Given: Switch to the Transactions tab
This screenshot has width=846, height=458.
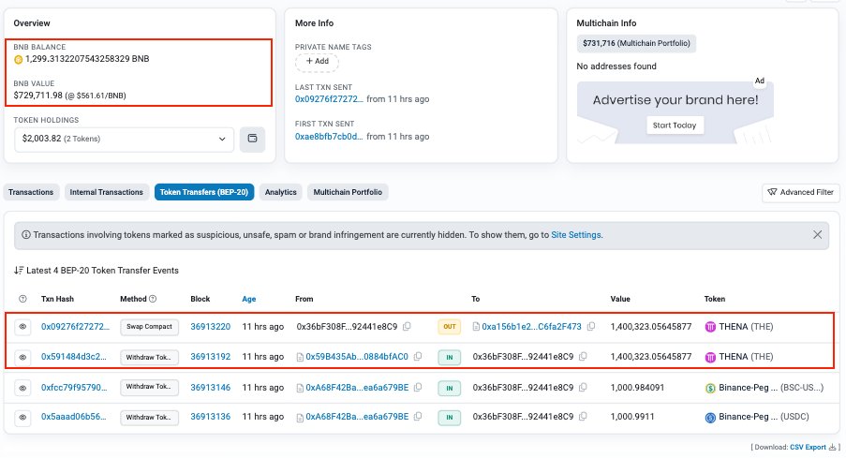Looking at the screenshot, I should click(31, 192).
